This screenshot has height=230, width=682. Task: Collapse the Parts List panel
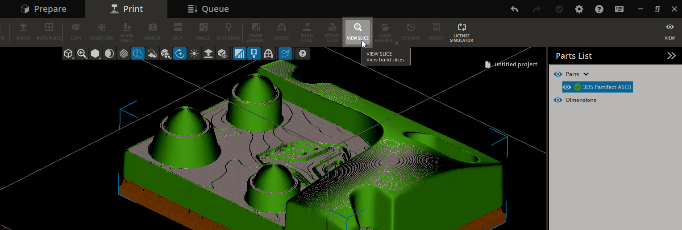[x=671, y=56]
